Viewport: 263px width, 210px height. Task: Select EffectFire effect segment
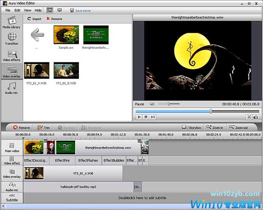coord(62,160)
